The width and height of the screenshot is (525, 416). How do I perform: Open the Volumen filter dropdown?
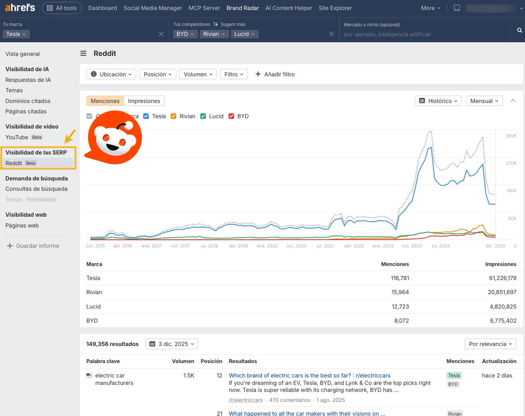[x=198, y=74]
